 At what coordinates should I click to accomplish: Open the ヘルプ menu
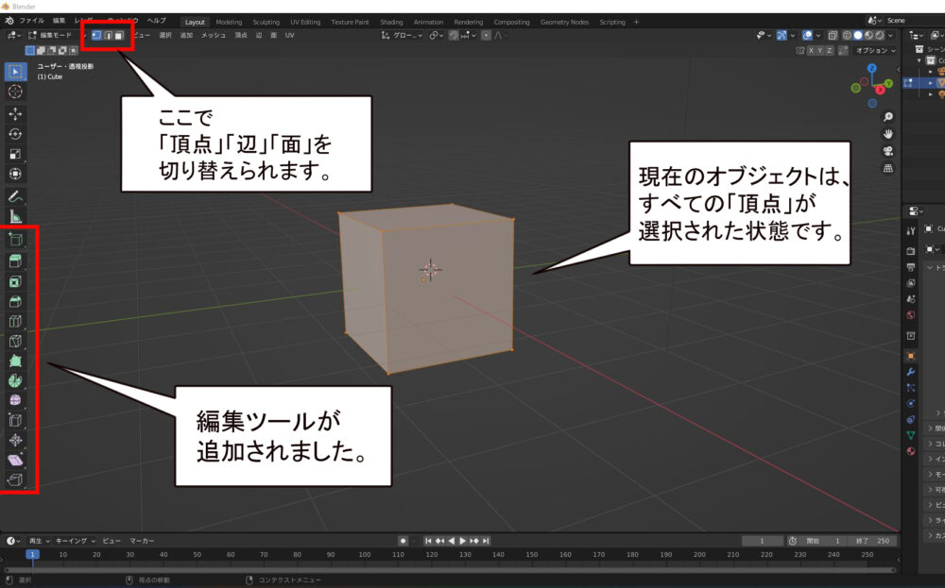(157, 21)
